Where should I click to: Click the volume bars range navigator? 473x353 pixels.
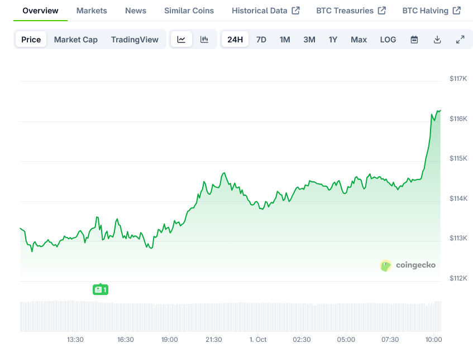coord(230,317)
